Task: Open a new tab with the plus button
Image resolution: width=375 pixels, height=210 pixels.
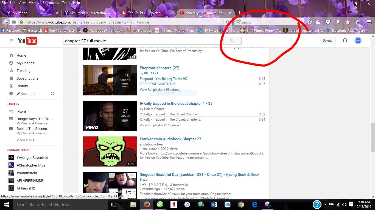Action: click(x=240, y=13)
